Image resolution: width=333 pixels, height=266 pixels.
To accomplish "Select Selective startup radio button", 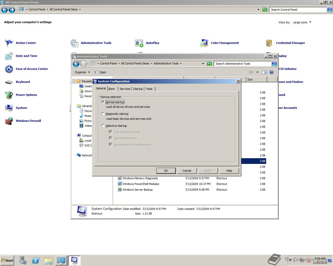I will point(103,125).
